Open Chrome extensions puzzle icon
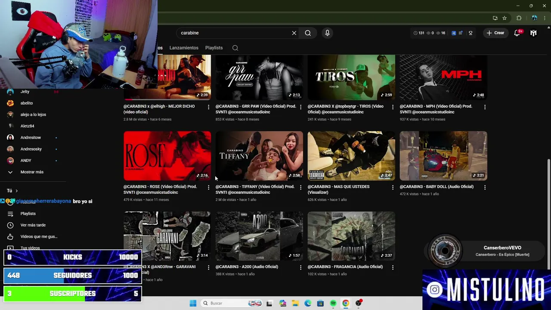551x310 pixels. pyautogui.click(x=519, y=18)
